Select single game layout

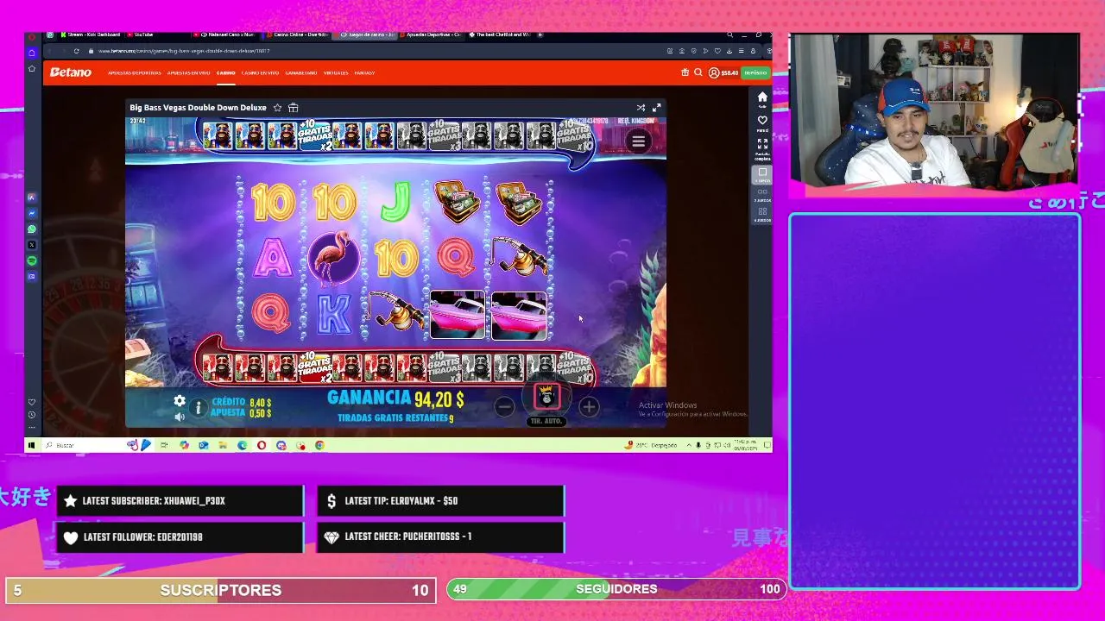pyautogui.click(x=762, y=174)
